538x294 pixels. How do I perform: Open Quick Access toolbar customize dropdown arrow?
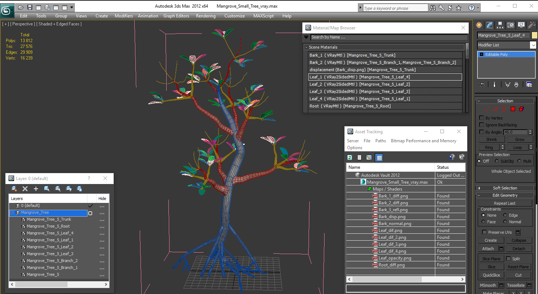(x=72, y=7)
